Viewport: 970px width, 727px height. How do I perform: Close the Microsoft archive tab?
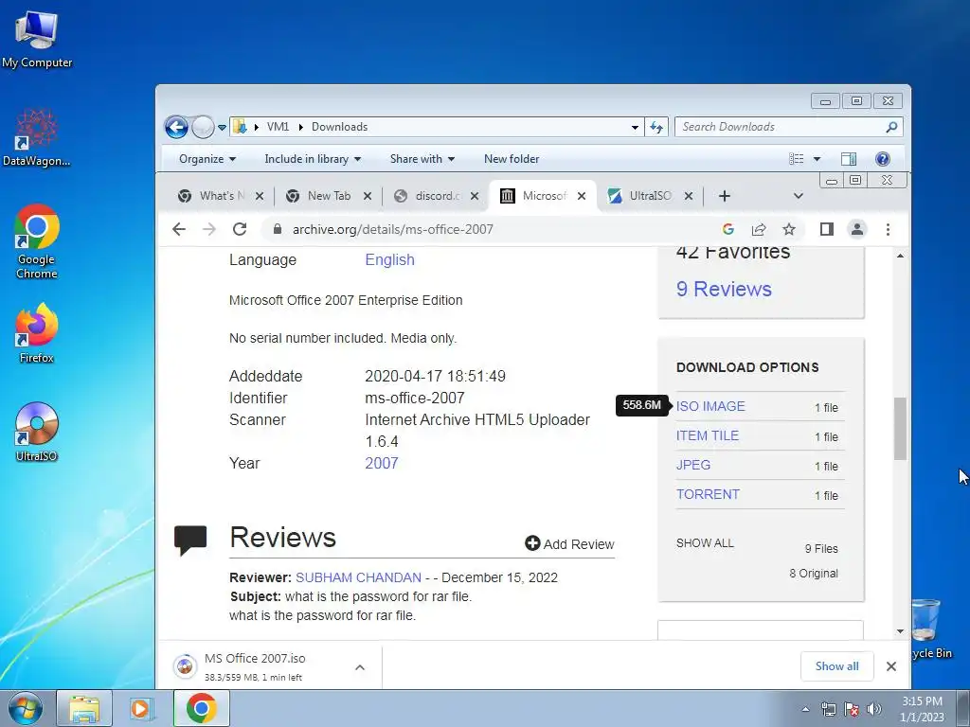click(582, 196)
